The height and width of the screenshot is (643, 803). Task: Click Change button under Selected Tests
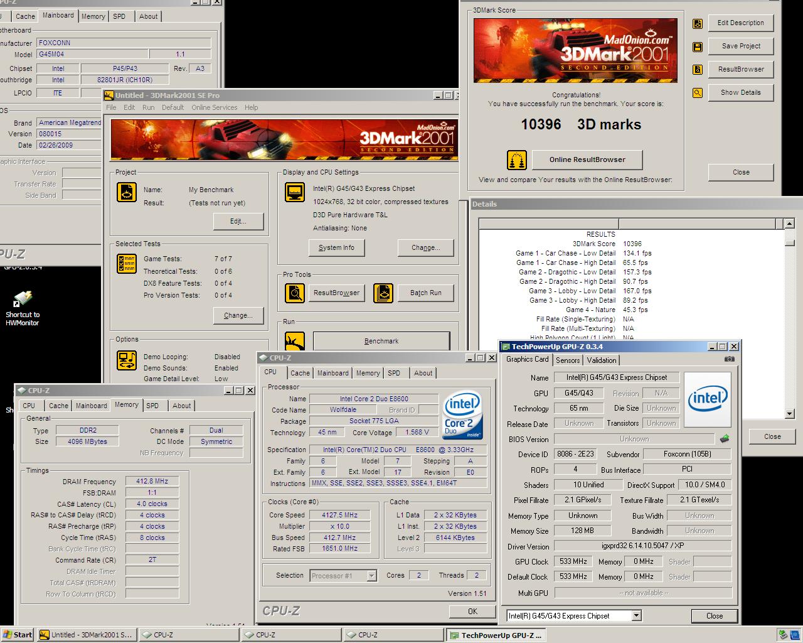click(x=238, y=316)
